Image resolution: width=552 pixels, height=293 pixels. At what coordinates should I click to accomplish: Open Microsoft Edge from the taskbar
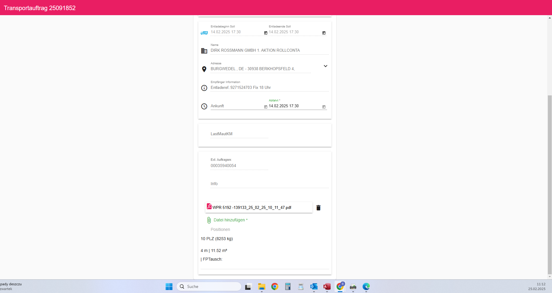(366, 286)
